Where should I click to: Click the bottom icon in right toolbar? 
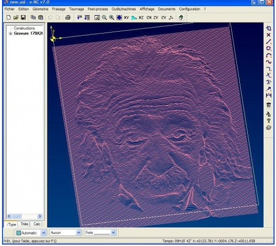pyautogui.click(x=268, y=128)
